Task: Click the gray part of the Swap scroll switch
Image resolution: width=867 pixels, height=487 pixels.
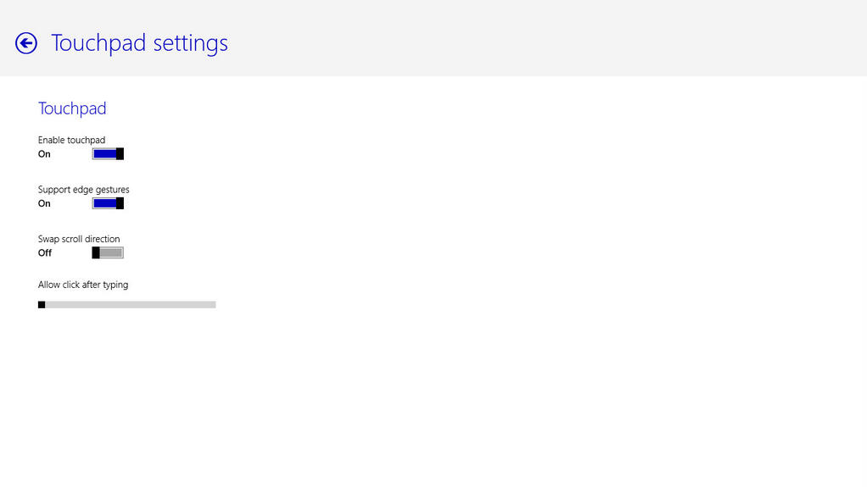Action: 111,253
